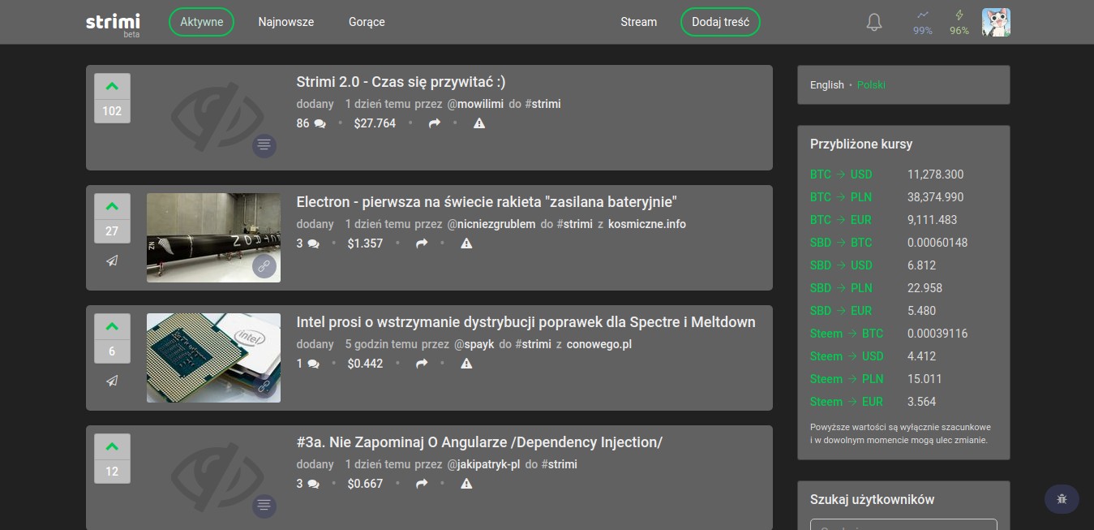The width and height of the screenshot is (1094, 530).
Task: Open the user avatar menu
Action: coord(996,23)
